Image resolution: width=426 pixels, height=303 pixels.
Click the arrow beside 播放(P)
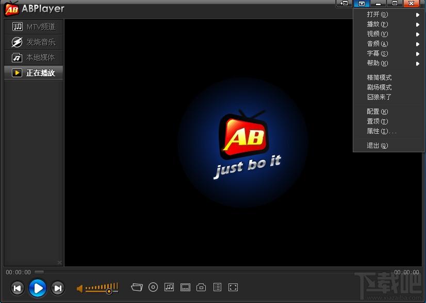click(x=418, y=25)
